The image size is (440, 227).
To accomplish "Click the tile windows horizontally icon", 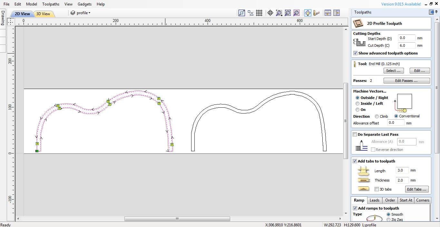I will (x=328, y=13).
